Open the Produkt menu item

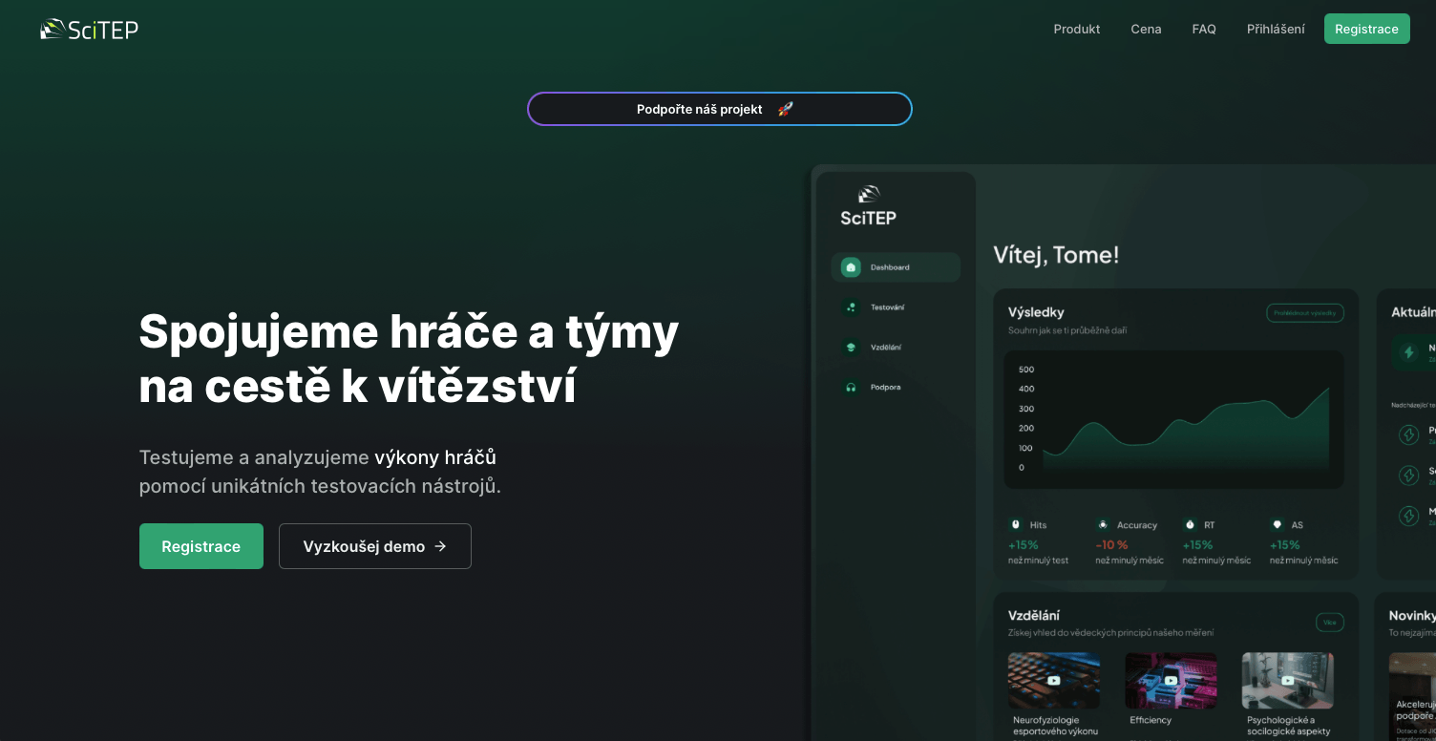(1077, 29)
